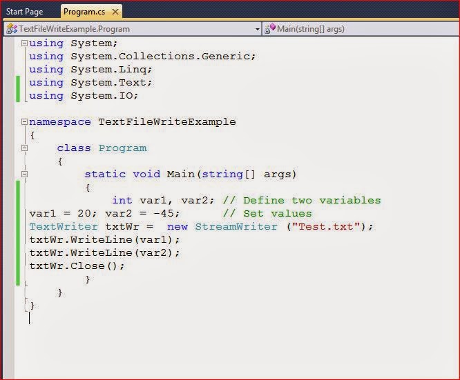The image size is (460, 380).
Task: Collapse the using directives block
Action: pyautogui.click(x=24, y=43)
